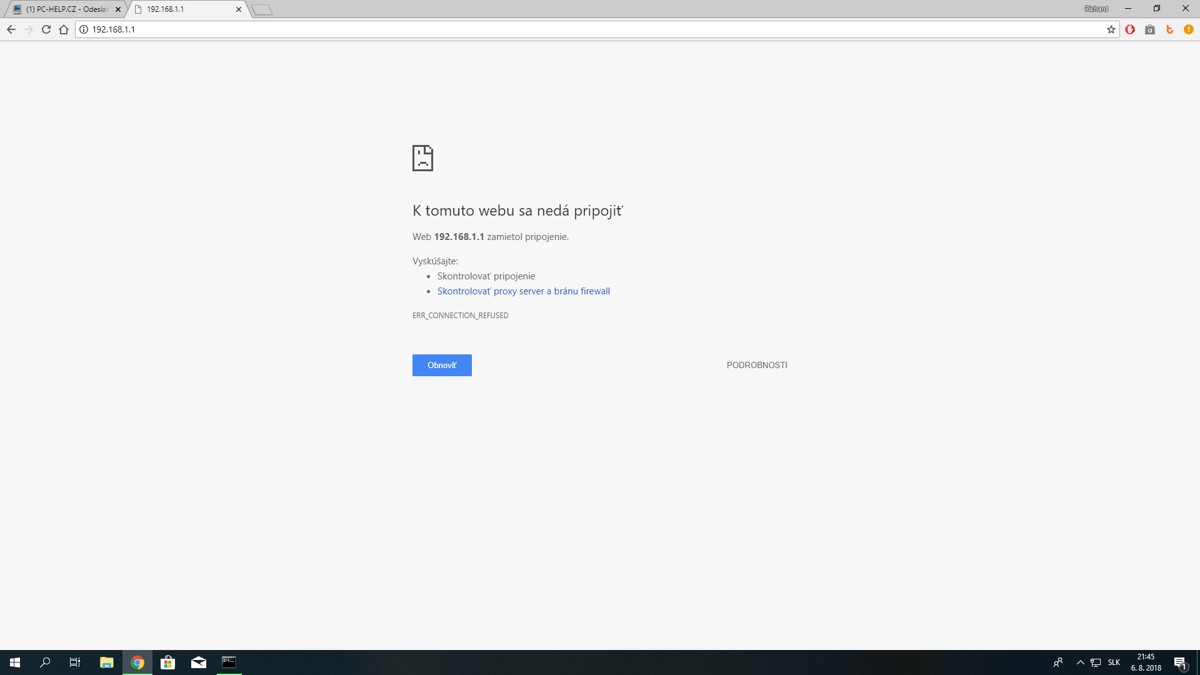Open the orange warning extension icon

(x=1189, y=29)
